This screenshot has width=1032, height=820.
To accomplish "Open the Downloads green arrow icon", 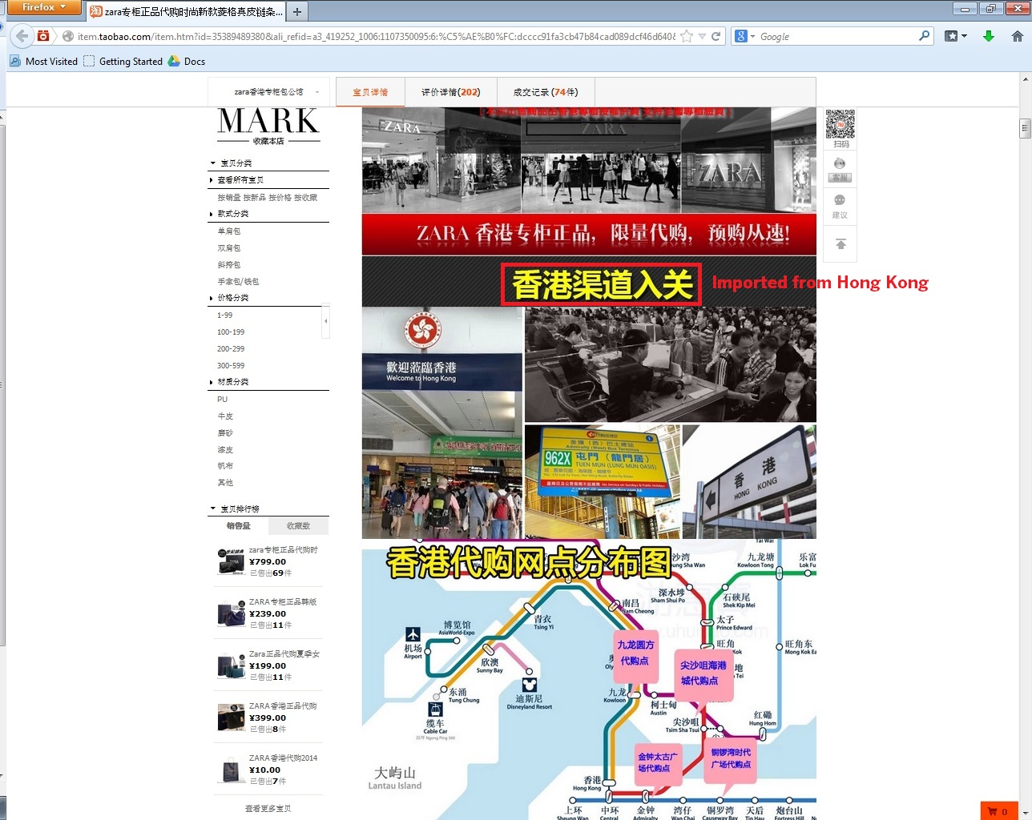I will click(989, 36).
